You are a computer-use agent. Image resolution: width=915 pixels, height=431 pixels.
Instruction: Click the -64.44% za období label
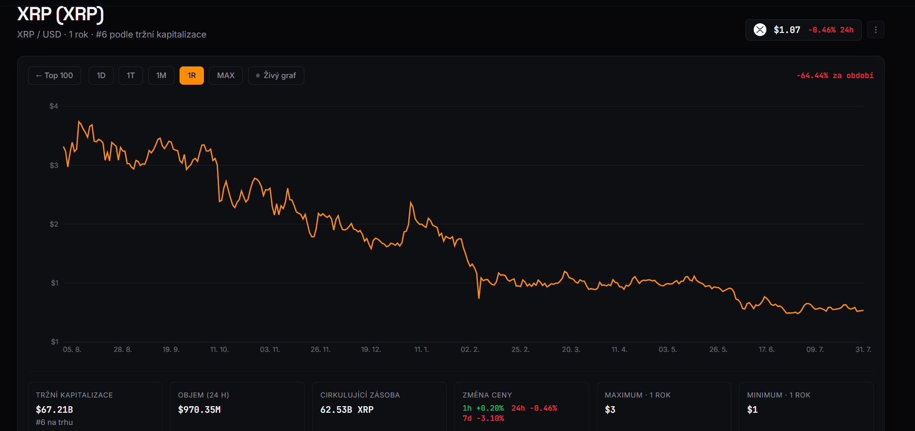835,76
